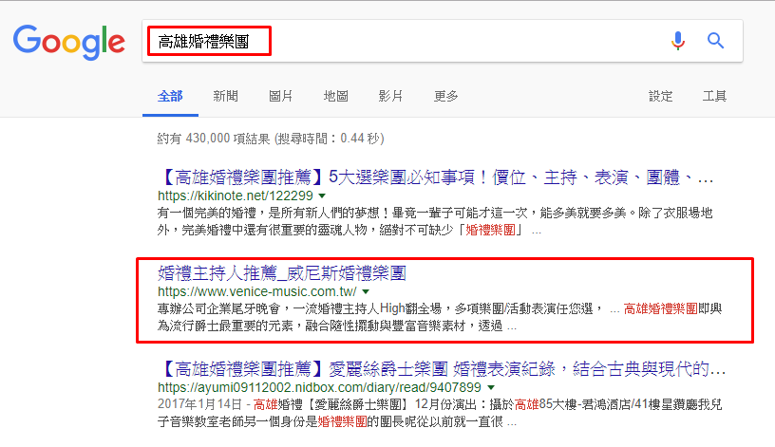Click the kikinote.net/122299 URL text
775x447 pixels.
(236, 196)
